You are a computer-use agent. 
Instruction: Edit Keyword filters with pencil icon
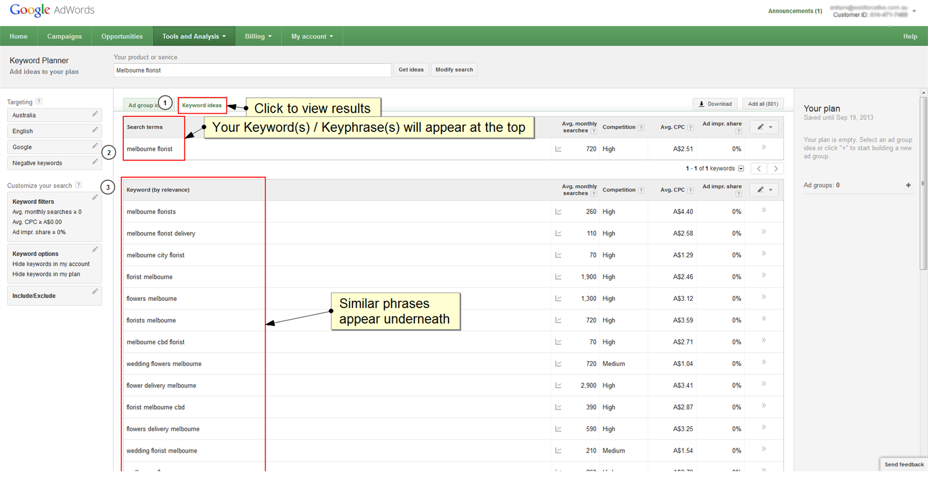pyautogui.click(x=95, y=198)
